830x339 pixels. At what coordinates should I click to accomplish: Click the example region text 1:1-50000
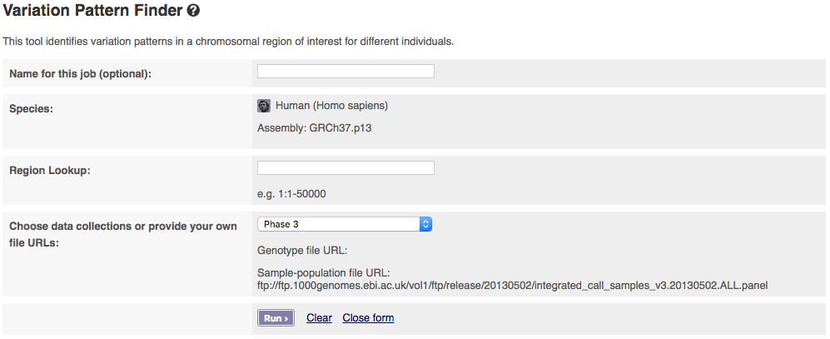click(x=291, y=194)
